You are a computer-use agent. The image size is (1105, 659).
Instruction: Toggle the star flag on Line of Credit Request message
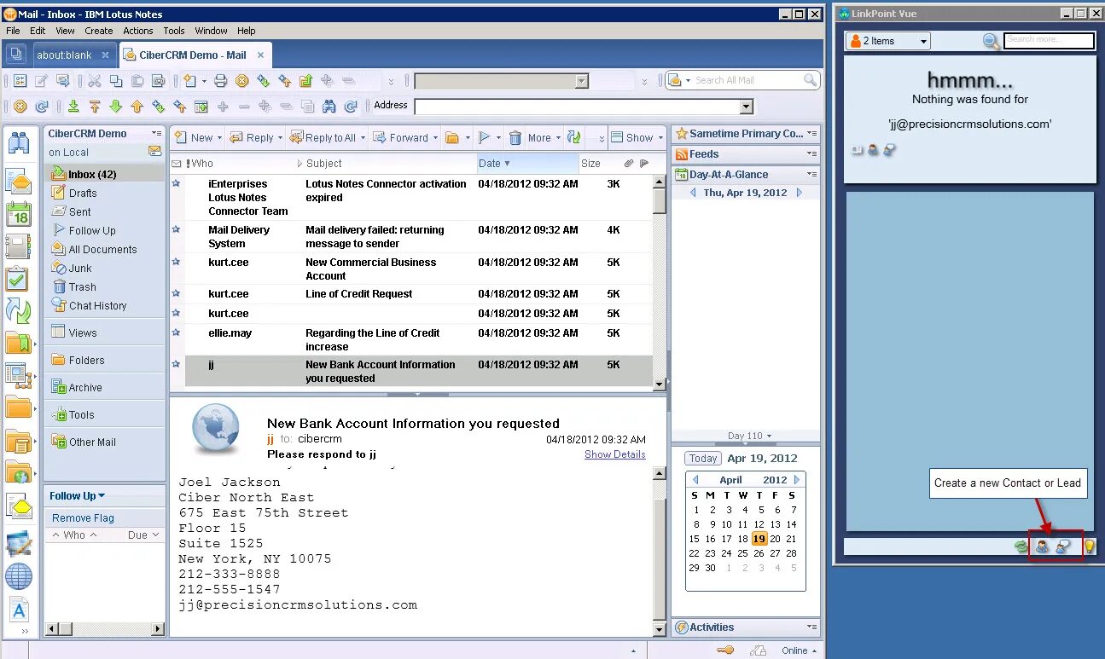click(176, 293)
